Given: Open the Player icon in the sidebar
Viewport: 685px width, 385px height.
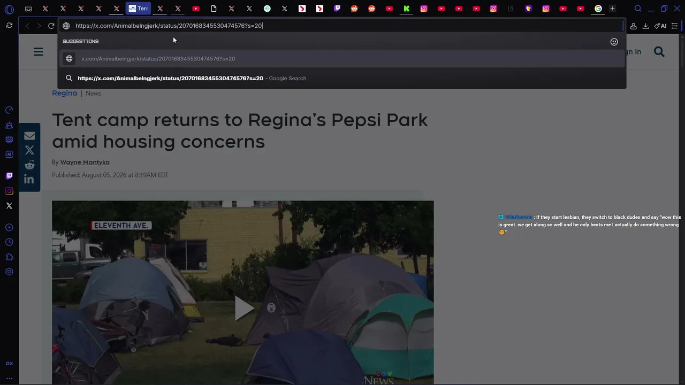Looking at the screenshot, I should point(9,227).
